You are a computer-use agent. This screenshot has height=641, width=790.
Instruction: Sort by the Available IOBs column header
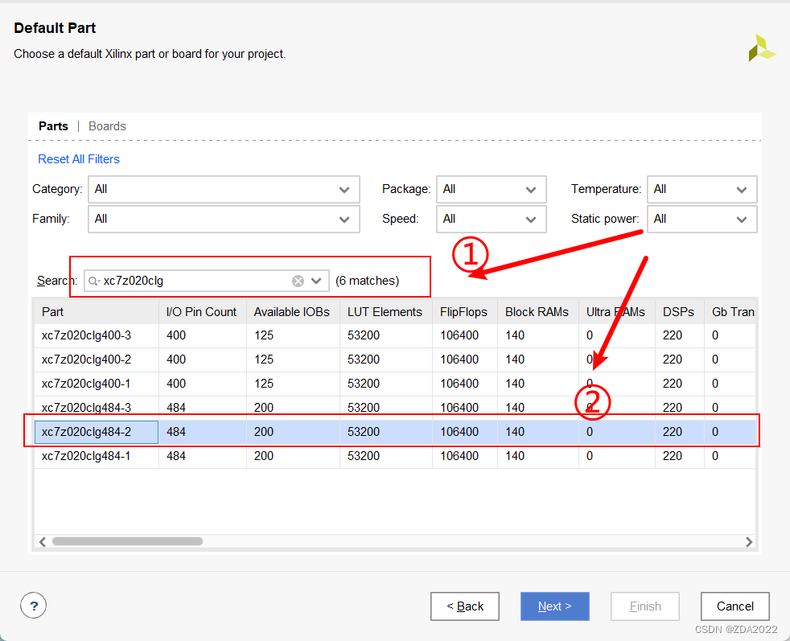click(292, 312)
